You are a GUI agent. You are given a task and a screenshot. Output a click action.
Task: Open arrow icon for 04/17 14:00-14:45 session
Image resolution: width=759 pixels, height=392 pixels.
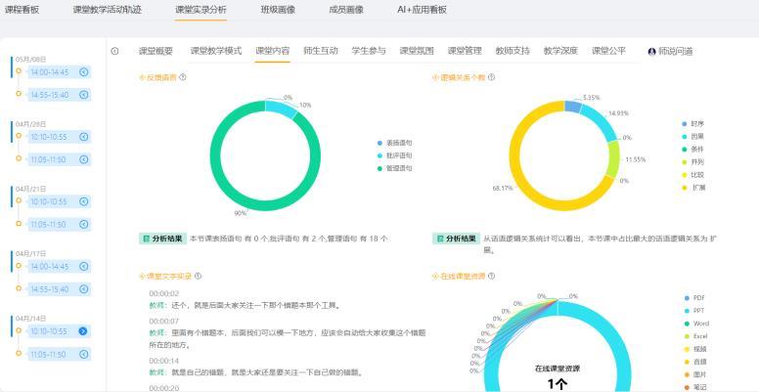(x=84, y=266)
